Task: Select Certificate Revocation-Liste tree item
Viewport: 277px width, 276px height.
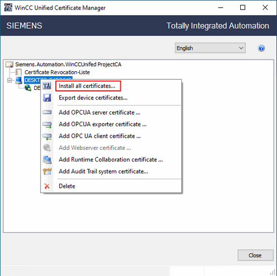Action: pyautogui.click(x=57, y=72)
